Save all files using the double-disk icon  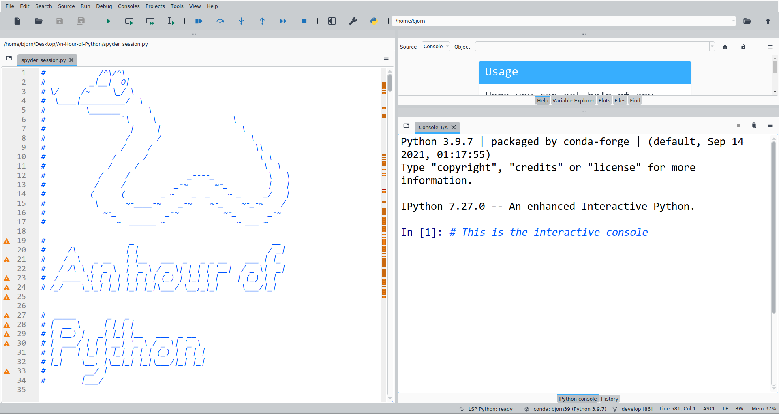(81, 21)
